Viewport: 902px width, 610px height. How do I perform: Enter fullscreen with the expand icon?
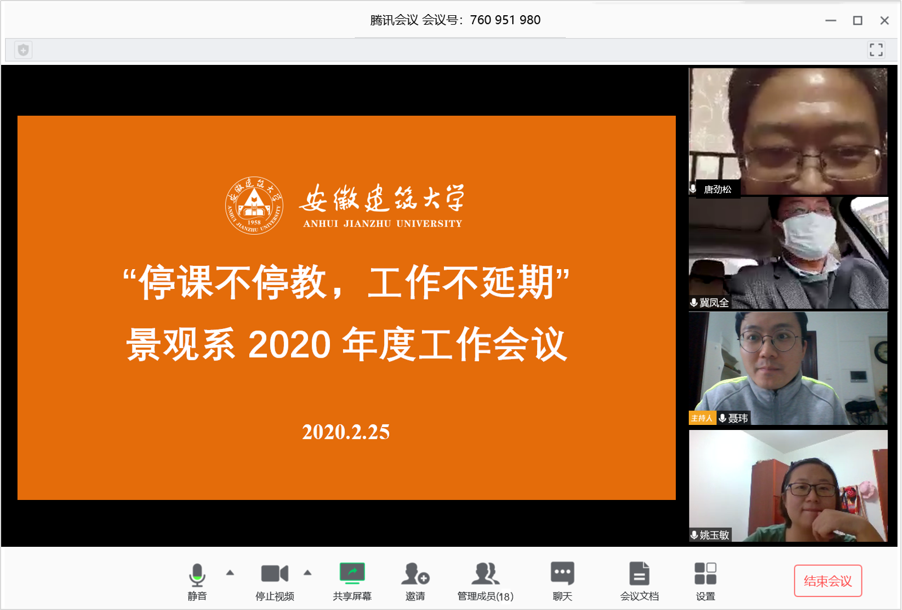point(875,50)
